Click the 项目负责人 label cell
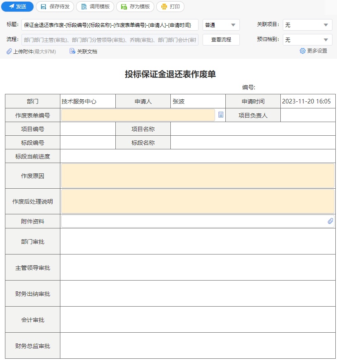The width and height of the screenshot is (337, 360). pyautogui.click(x=253, y=115)
